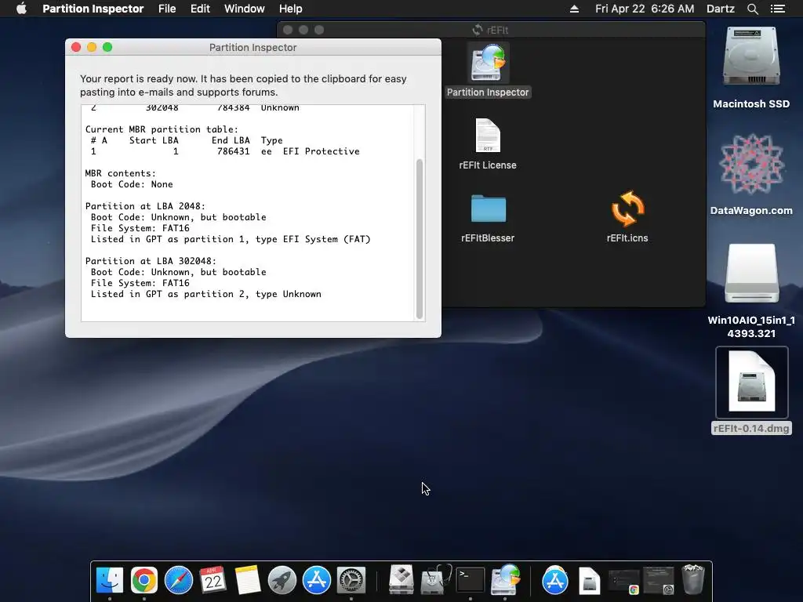
Task: Select DataWagon.com desktop icon
Action: point(751,174)
